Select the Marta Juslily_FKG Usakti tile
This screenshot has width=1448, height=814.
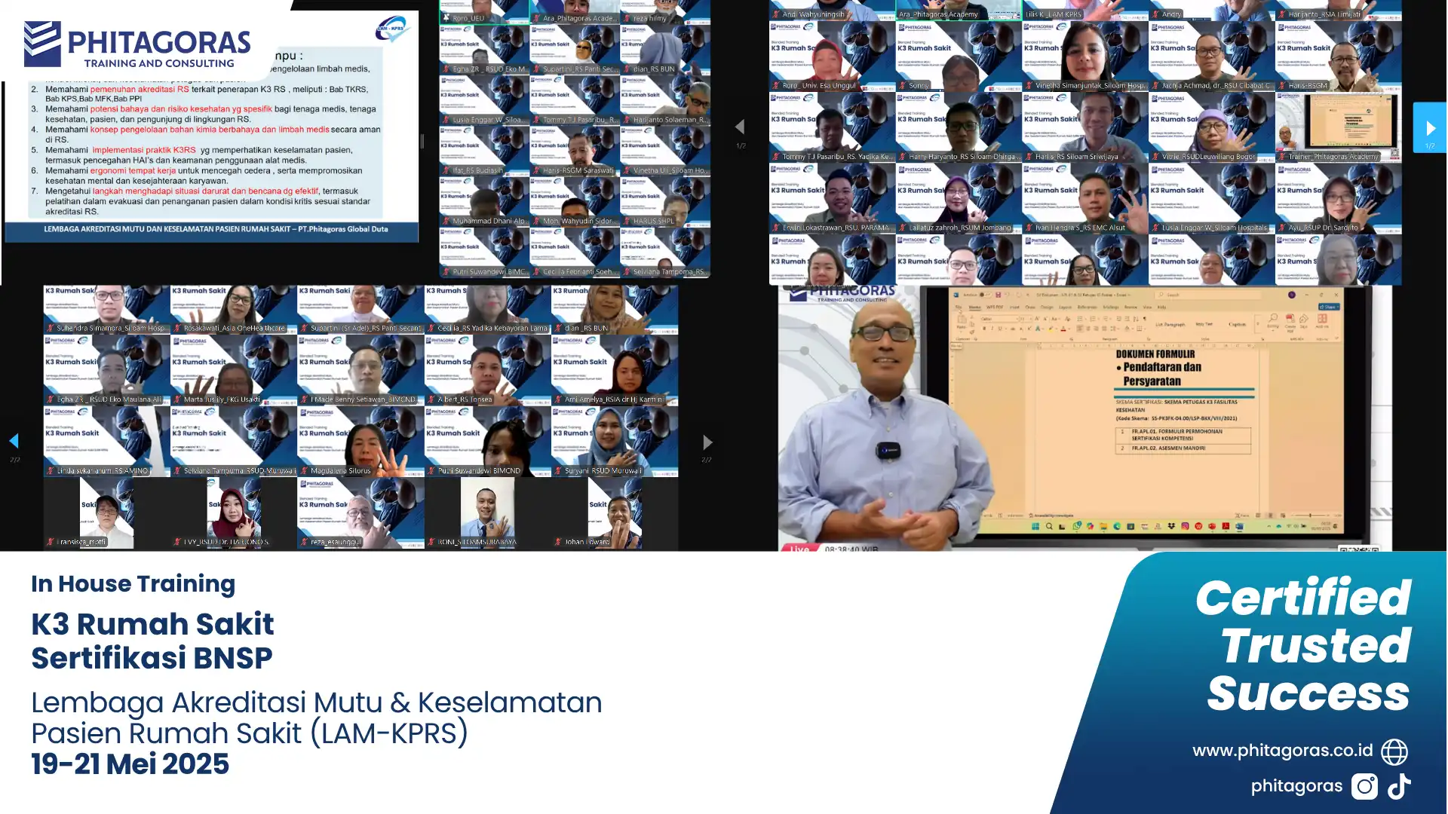(234, 370)
